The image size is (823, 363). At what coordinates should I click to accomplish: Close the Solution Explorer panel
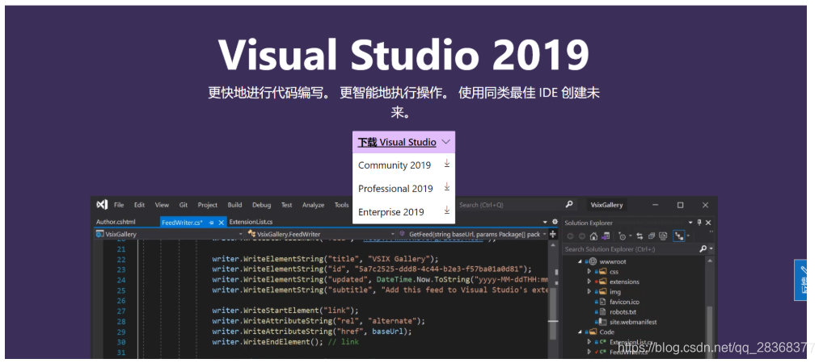click(708, 223)
